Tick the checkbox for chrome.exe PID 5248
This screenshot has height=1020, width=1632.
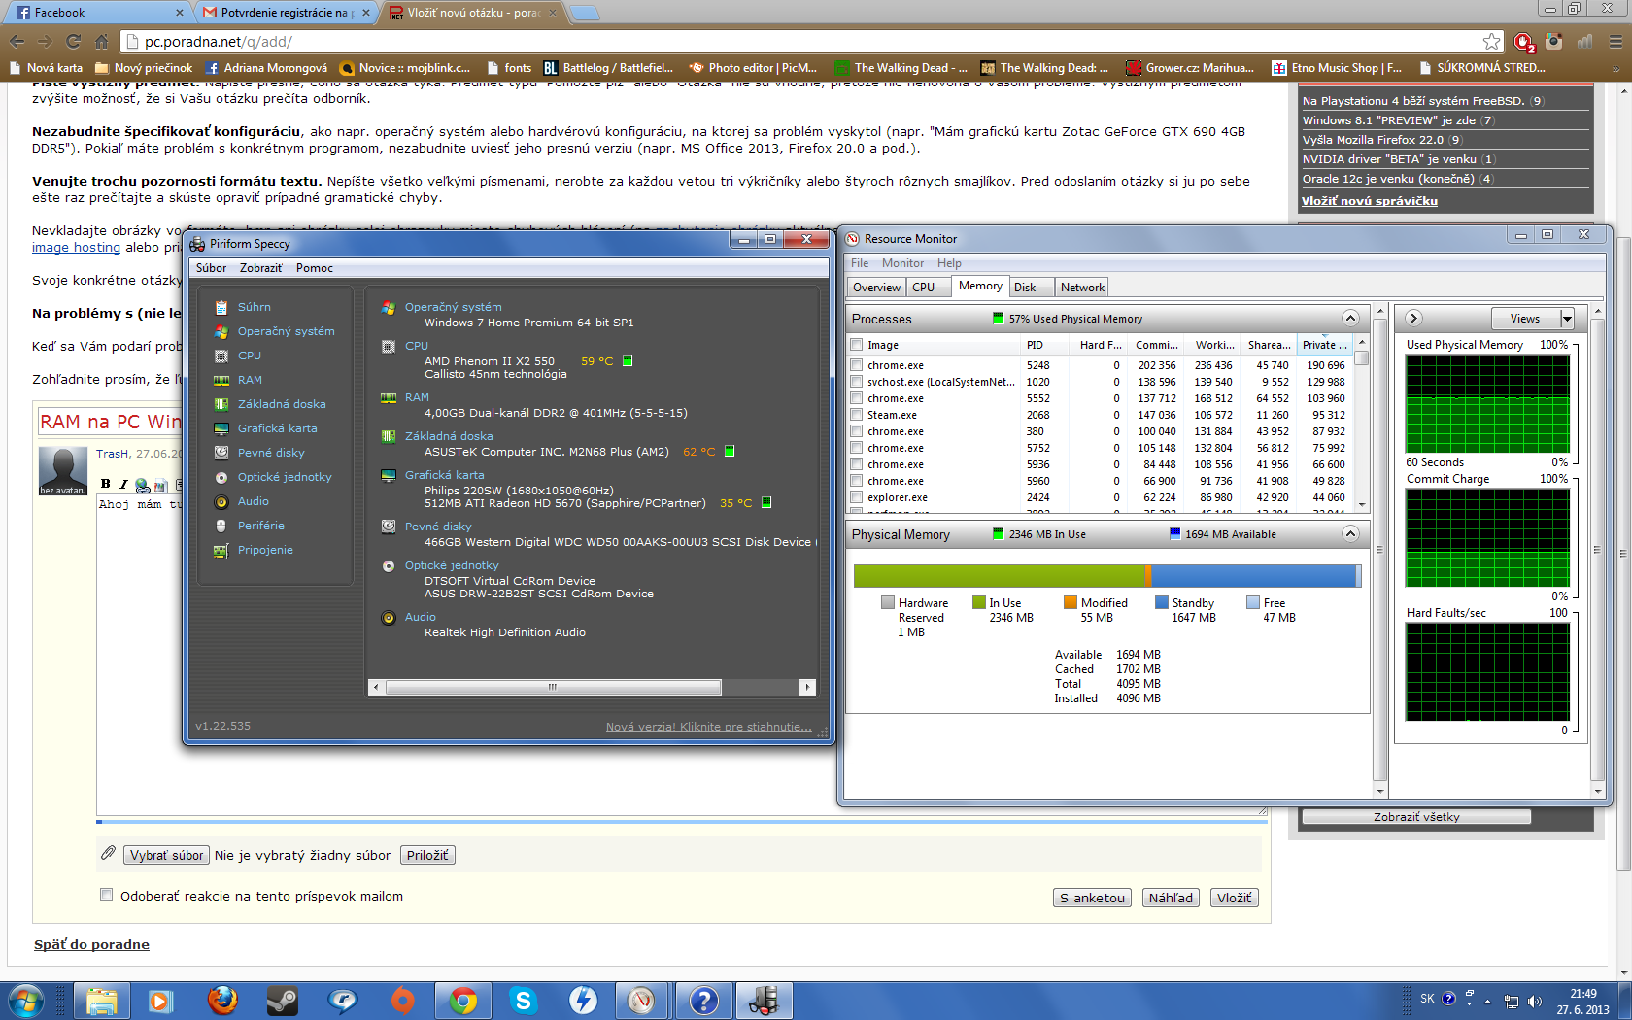(x=856, y=365)
